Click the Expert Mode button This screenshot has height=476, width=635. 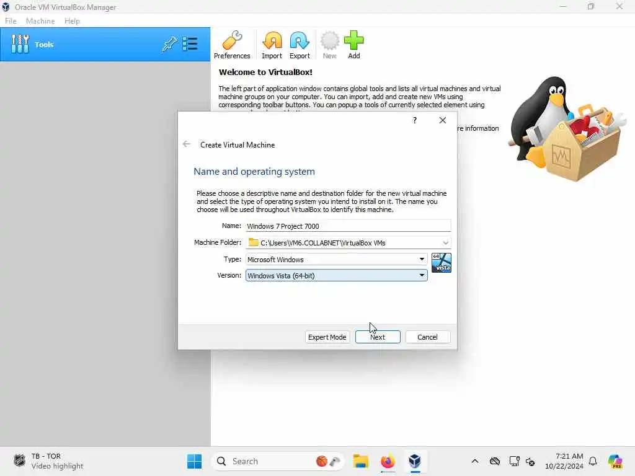coord(327,337)
